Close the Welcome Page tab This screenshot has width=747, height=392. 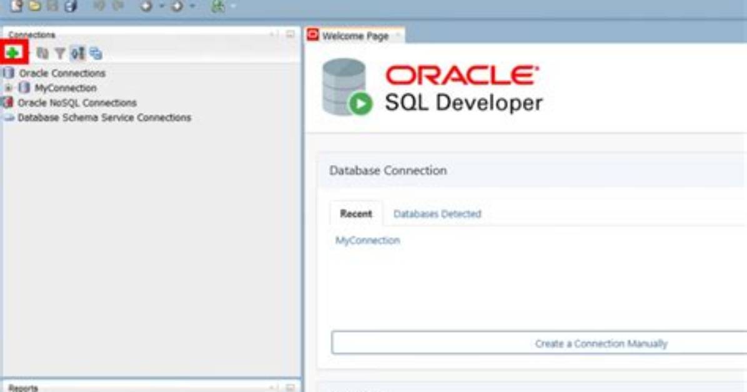tap(398, 36)
